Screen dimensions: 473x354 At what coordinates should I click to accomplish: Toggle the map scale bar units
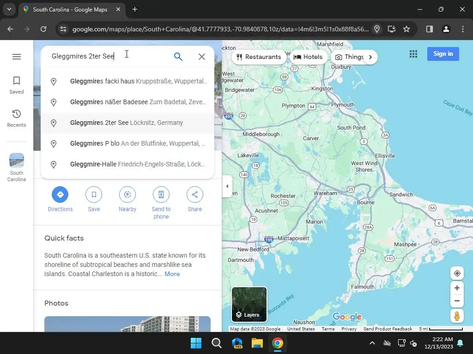441,329
